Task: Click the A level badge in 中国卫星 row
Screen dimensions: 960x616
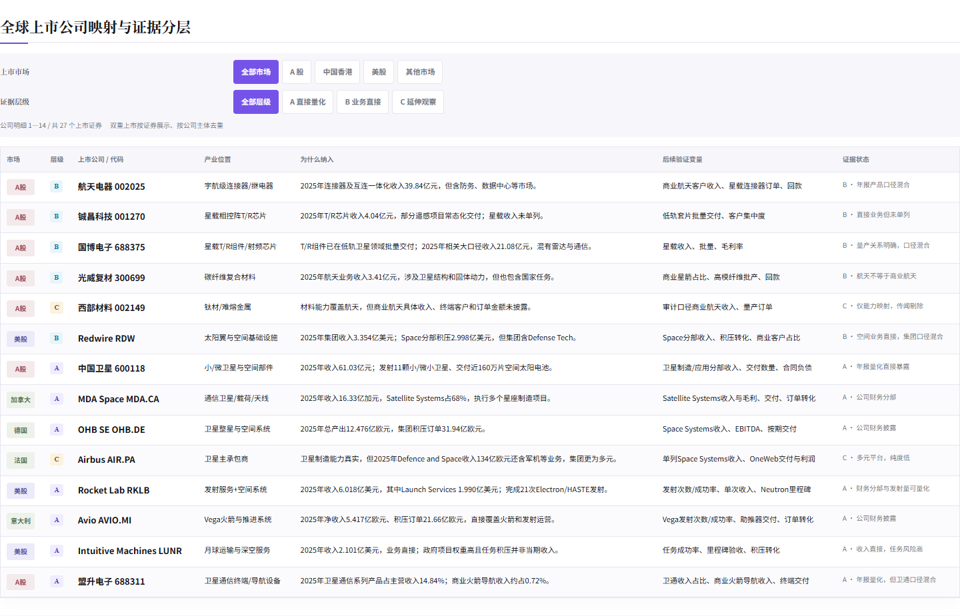Action: pyautogui.click(x=57, y=368)
